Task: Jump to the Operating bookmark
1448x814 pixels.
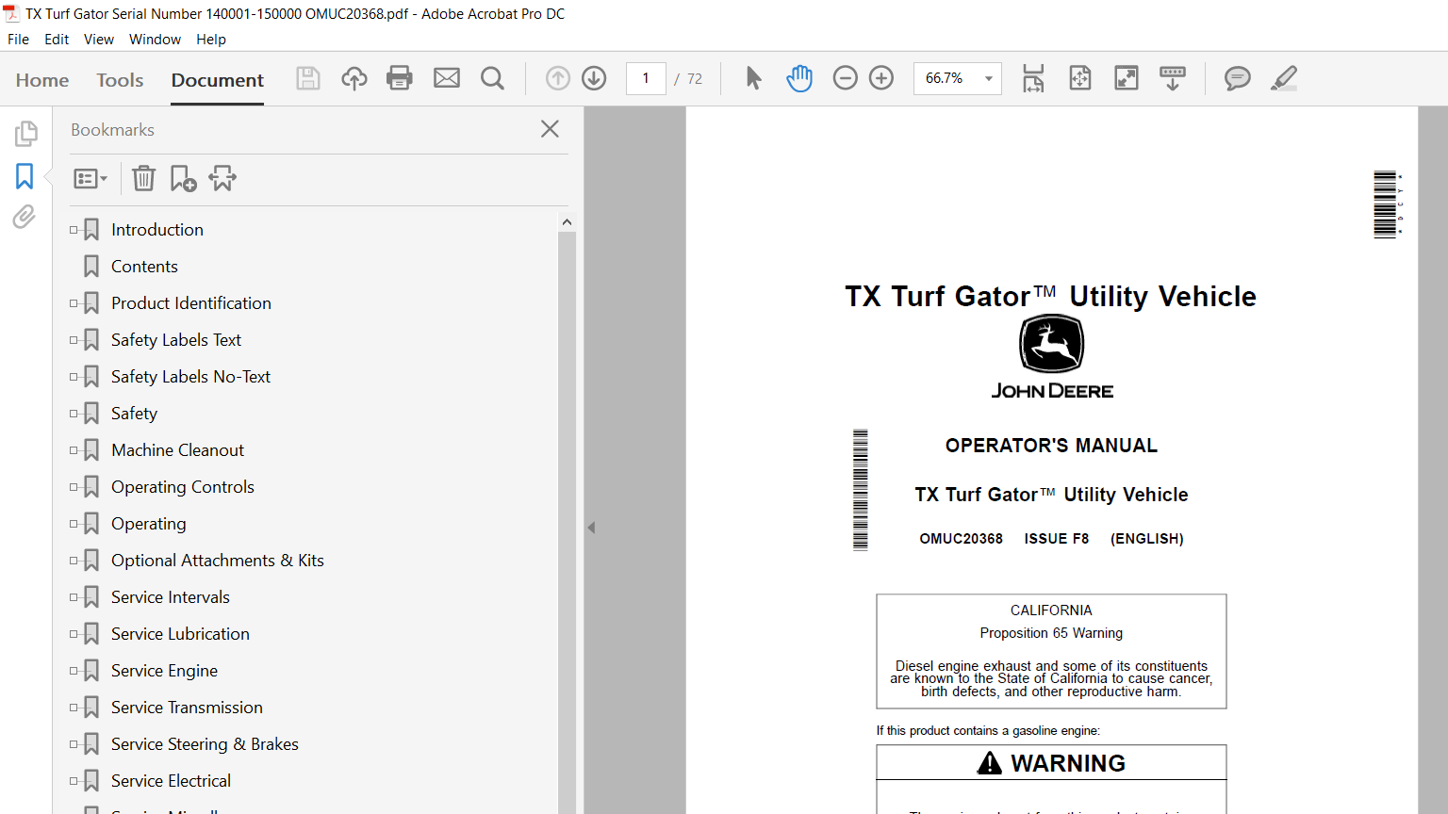Action: click(149, 524)
